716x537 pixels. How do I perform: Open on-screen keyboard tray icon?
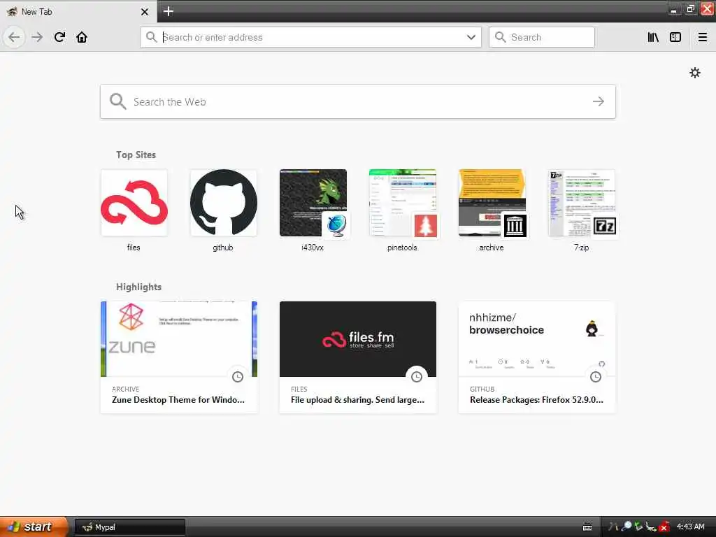[587, 527]
